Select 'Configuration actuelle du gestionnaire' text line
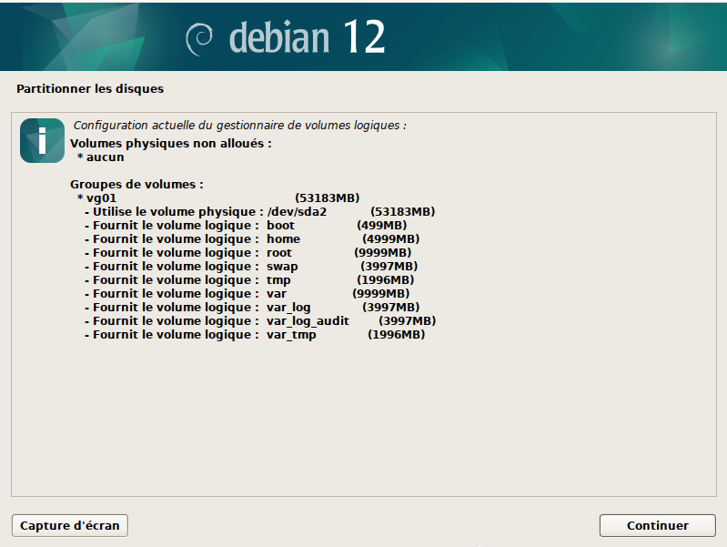727x547 pixels. [x=239, y=126]
